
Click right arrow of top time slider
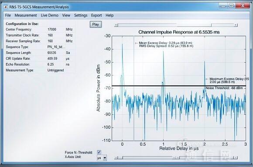(x=236, y=25)
